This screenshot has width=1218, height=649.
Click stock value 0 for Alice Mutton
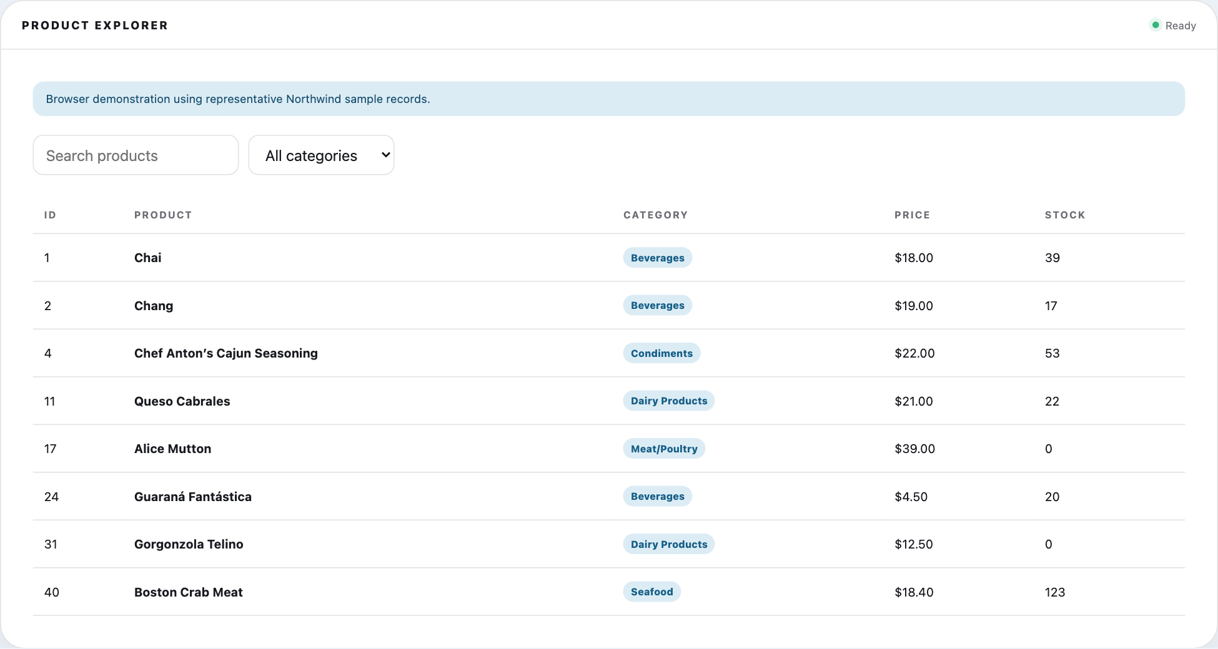pyautogui.click(x=1049, y=449)
